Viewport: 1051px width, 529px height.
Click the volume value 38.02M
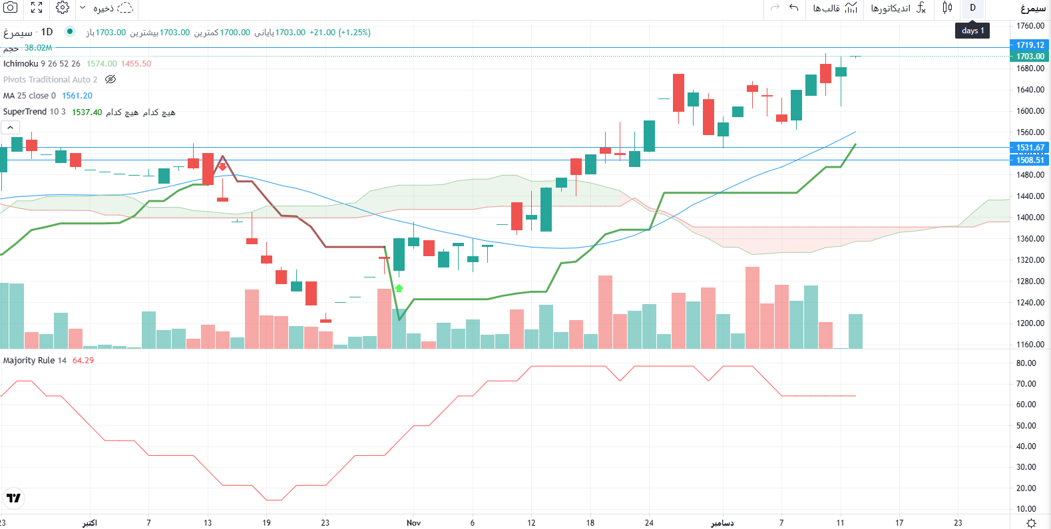coord(38,48)
